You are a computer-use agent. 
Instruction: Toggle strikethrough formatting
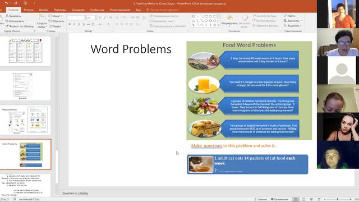pos(89,24)
